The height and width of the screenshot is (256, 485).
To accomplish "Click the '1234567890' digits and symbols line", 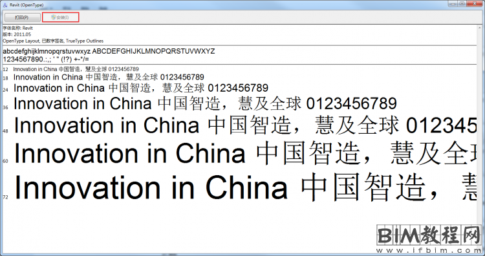I will point(46,59).
